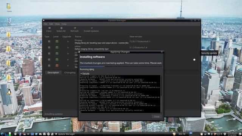
Task: Click the Update Manager taskbar entry
Action: [65, 134]
